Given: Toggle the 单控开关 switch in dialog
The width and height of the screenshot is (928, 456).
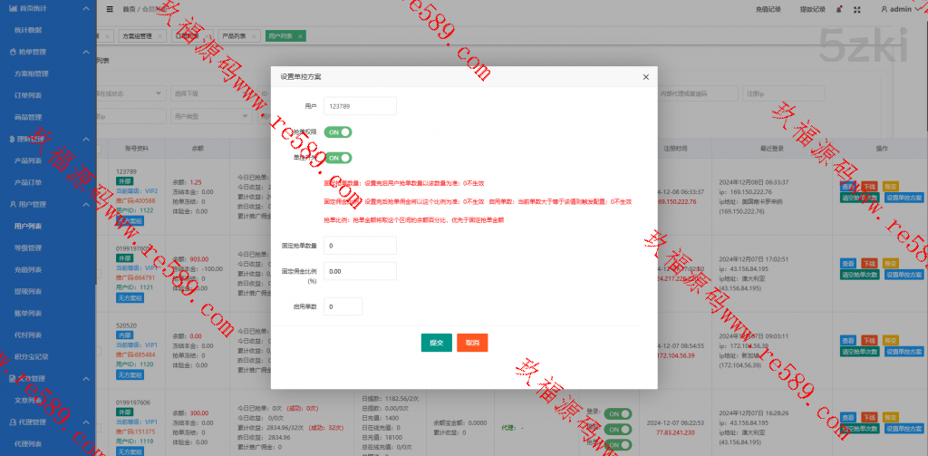Looking at the screenshot, I should [338, 158].
